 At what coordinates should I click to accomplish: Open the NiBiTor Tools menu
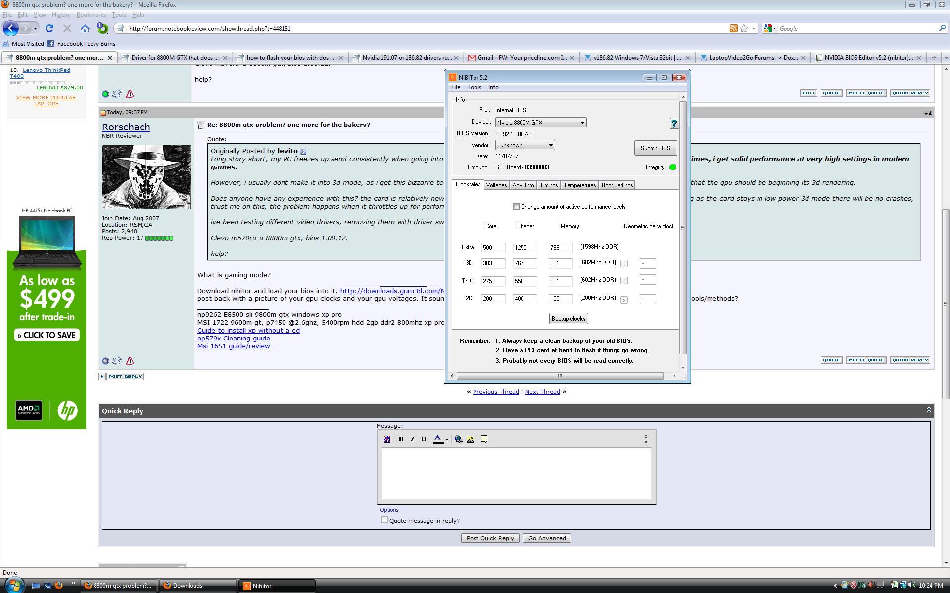(x=474, y=87)
